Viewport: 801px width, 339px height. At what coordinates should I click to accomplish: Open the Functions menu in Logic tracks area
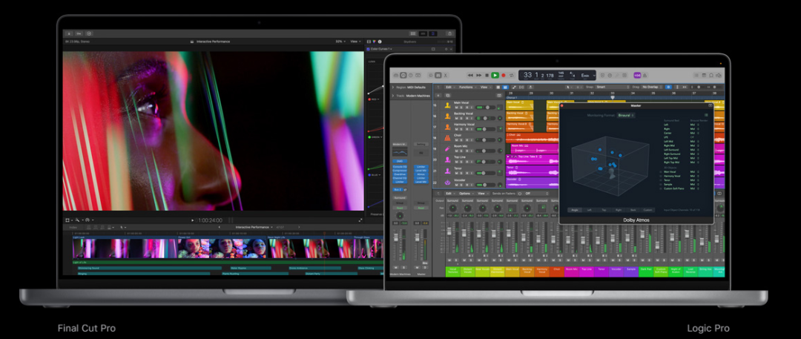[x=467, y=87]
